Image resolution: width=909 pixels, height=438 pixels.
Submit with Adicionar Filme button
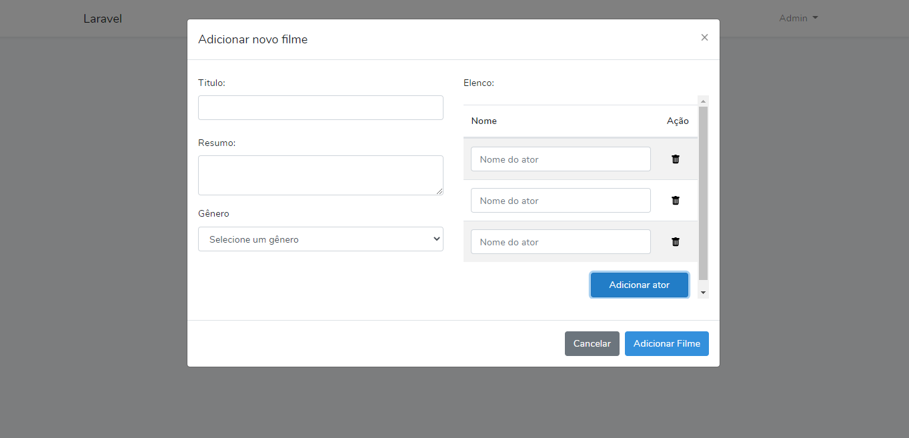[667, 343]
